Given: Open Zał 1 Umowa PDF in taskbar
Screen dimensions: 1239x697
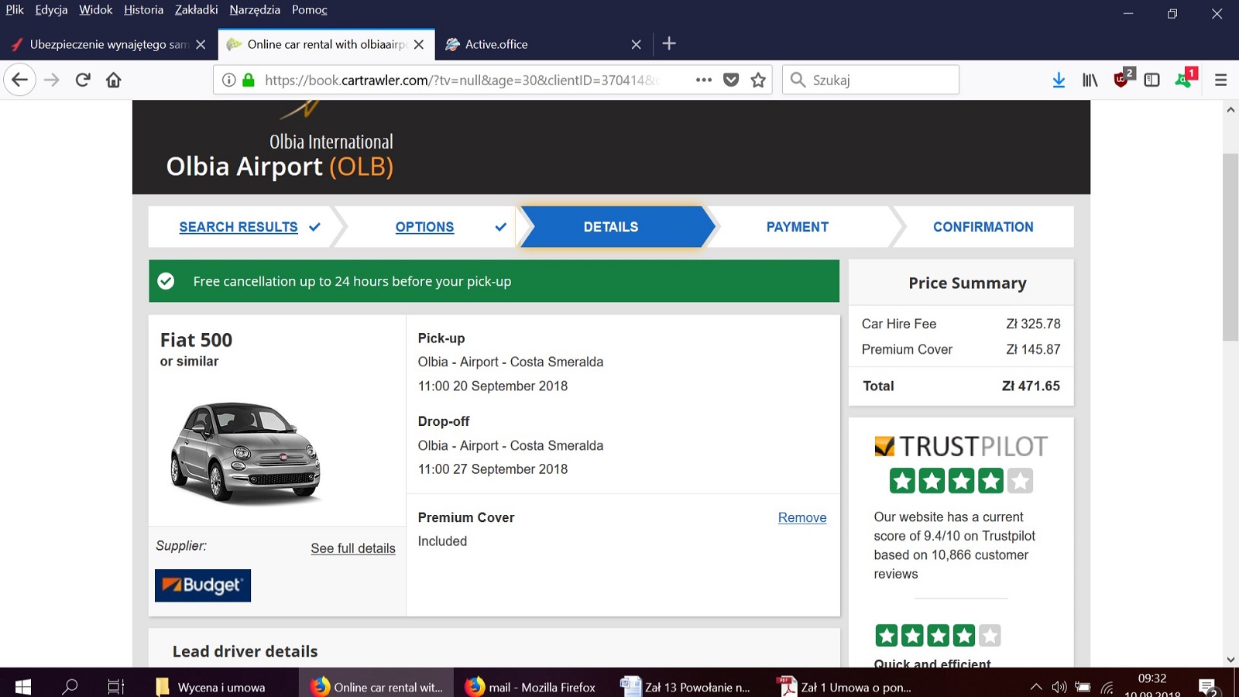Looking at the screenshot, I should click(x=846, y=687).
